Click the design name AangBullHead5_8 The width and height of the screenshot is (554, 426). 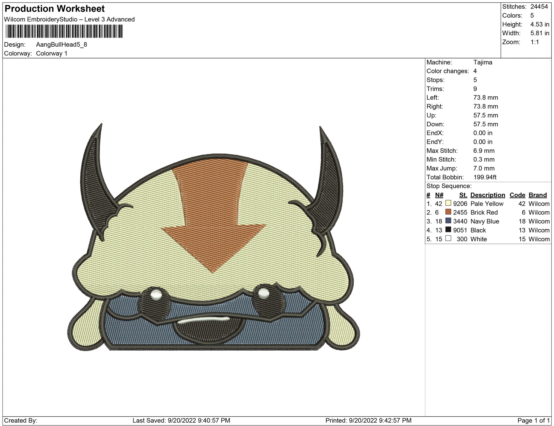point(61,44)
